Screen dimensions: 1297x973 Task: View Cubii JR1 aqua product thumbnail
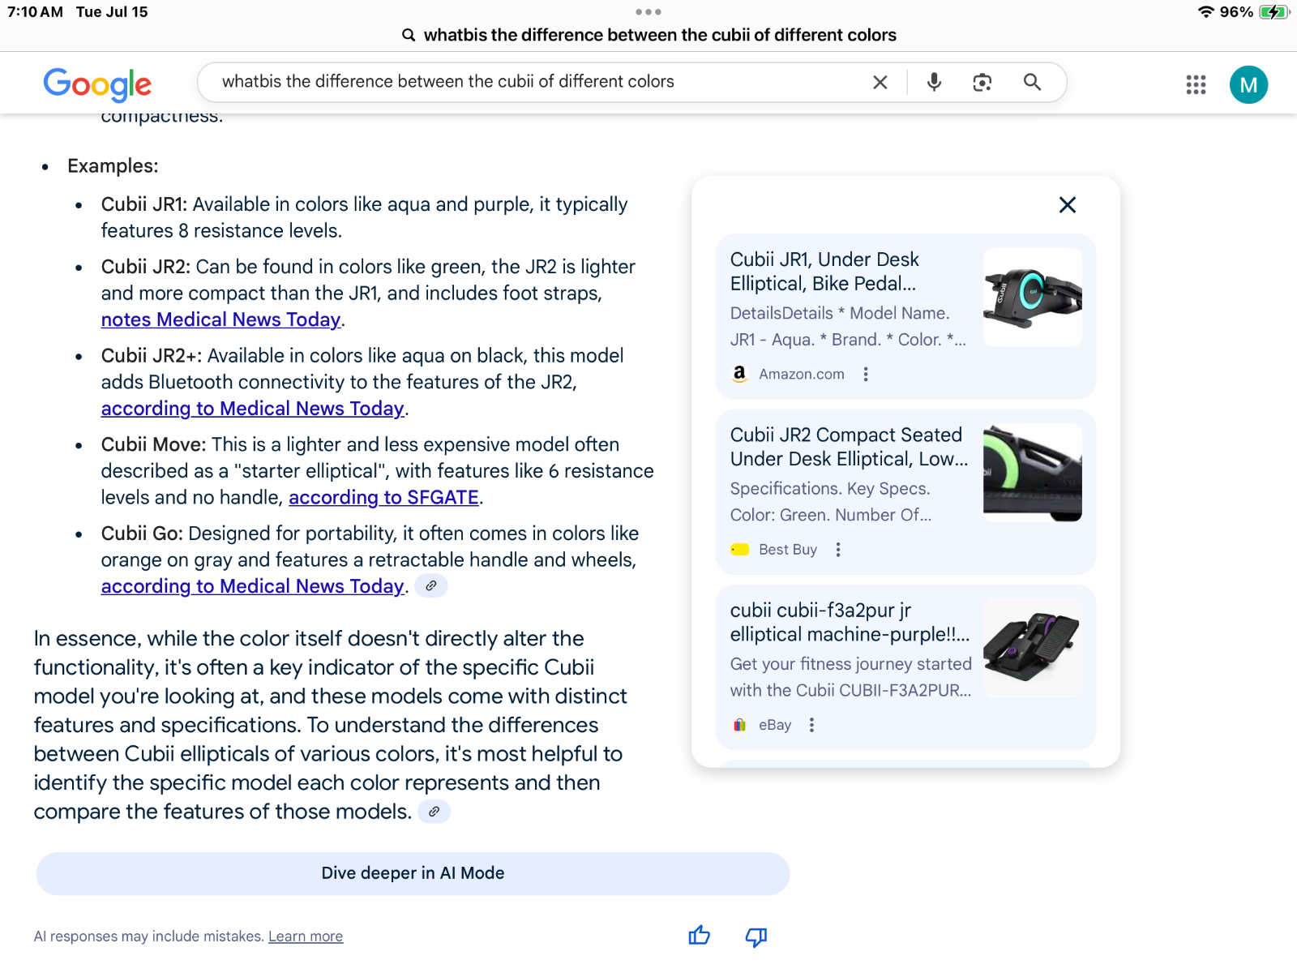click(x=1033, y=297)
